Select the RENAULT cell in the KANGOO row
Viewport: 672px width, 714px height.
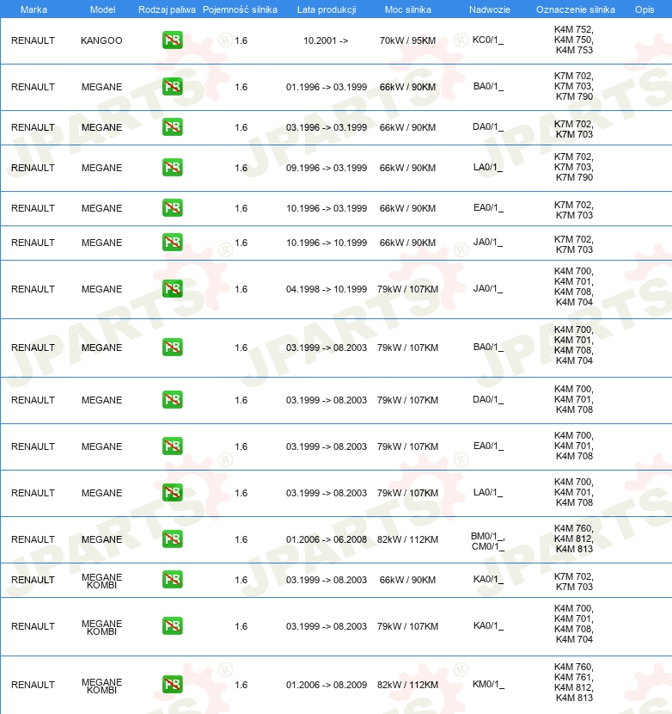(x=33, y=40)
